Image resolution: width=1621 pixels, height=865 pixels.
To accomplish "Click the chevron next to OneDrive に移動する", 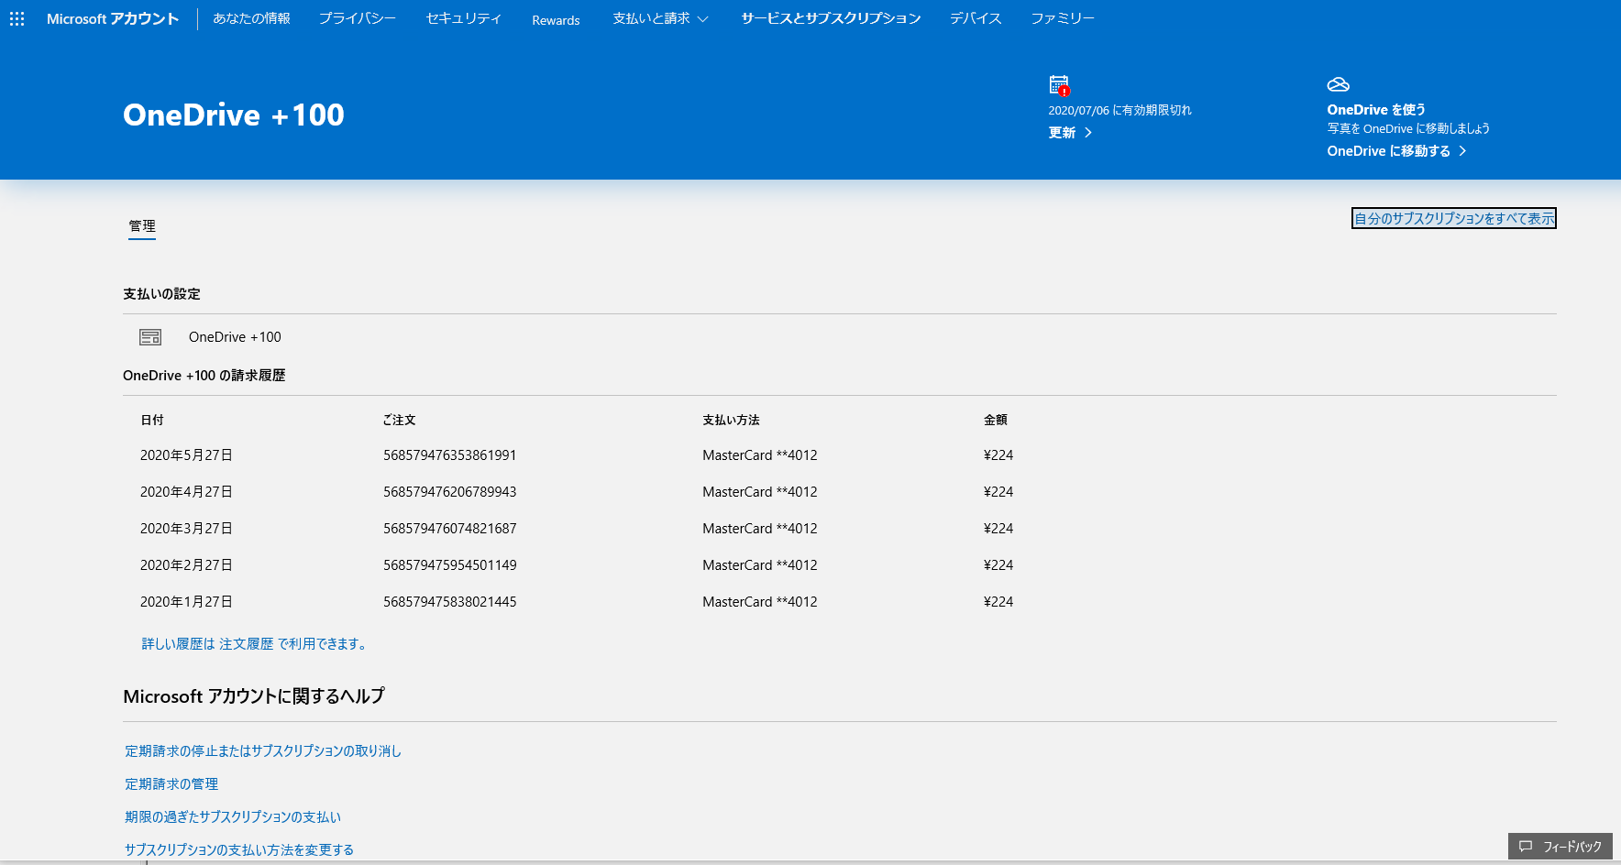I will pyautogui.click(x=1463, y=151).
